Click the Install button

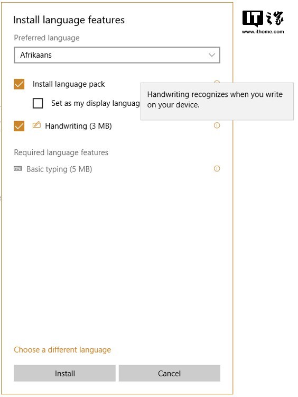(x=64, y=373)
